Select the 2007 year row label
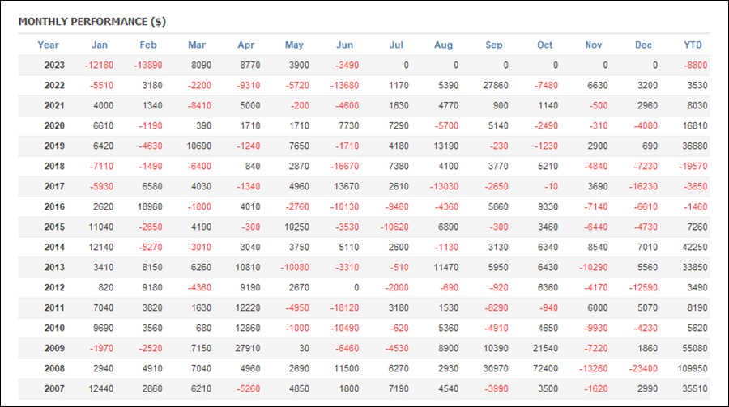The image size is (729, 407). click(54, 388)
